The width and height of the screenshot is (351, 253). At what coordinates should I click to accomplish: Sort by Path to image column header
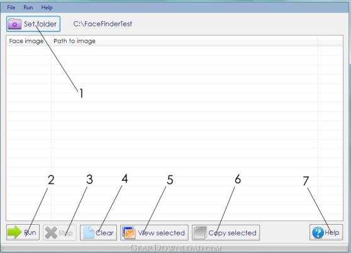[x=75, y=41]
